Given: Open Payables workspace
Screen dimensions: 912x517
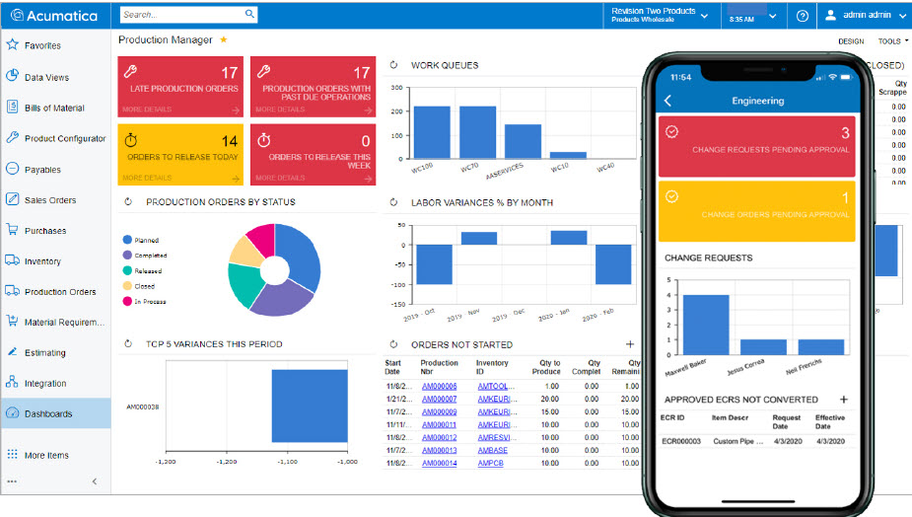Looking at the screenshot, I should [x=34, y=170].
